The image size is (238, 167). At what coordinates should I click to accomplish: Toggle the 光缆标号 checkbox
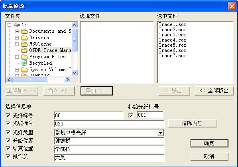point(8,123)
